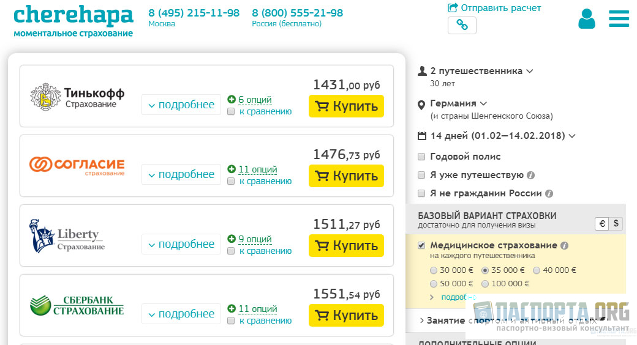Viewport: 637px width, 345px height.
Task: Click toll-free phone 8 (800) 555-21-98
Action: coord(298,13)
